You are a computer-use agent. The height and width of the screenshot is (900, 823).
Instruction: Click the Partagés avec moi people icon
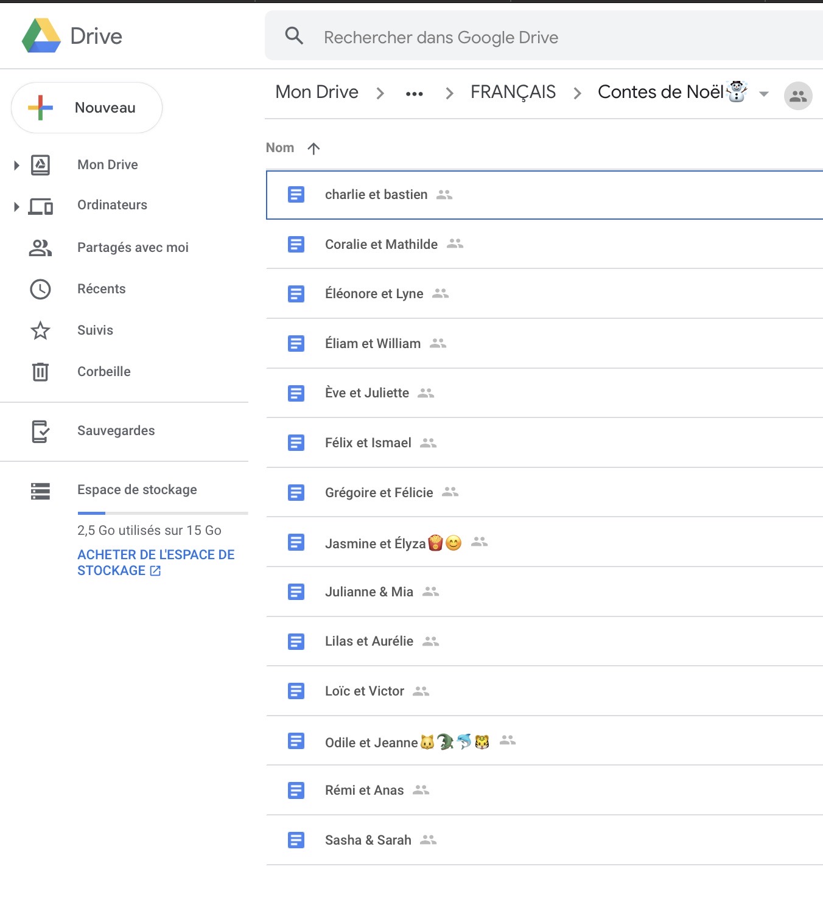click(x=40, y=248)
